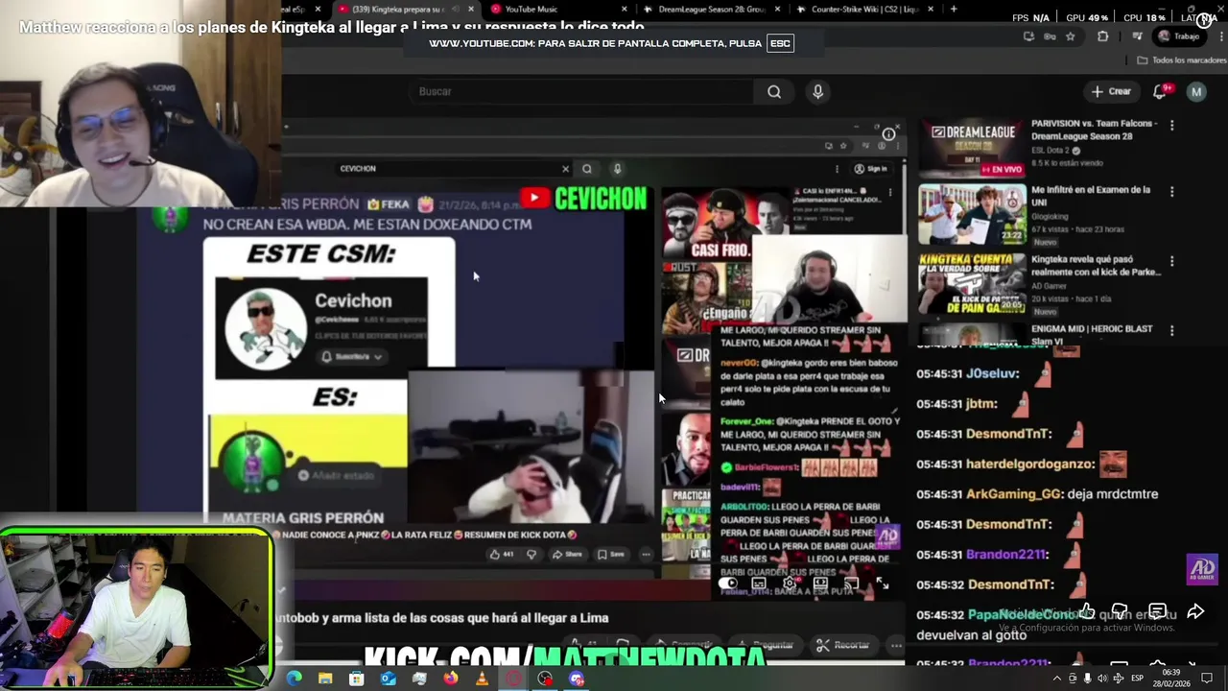Viewport: 1228px width, 691px height.
Task: Share the video using overlay arrow
Action: (x=1195, y=612)
